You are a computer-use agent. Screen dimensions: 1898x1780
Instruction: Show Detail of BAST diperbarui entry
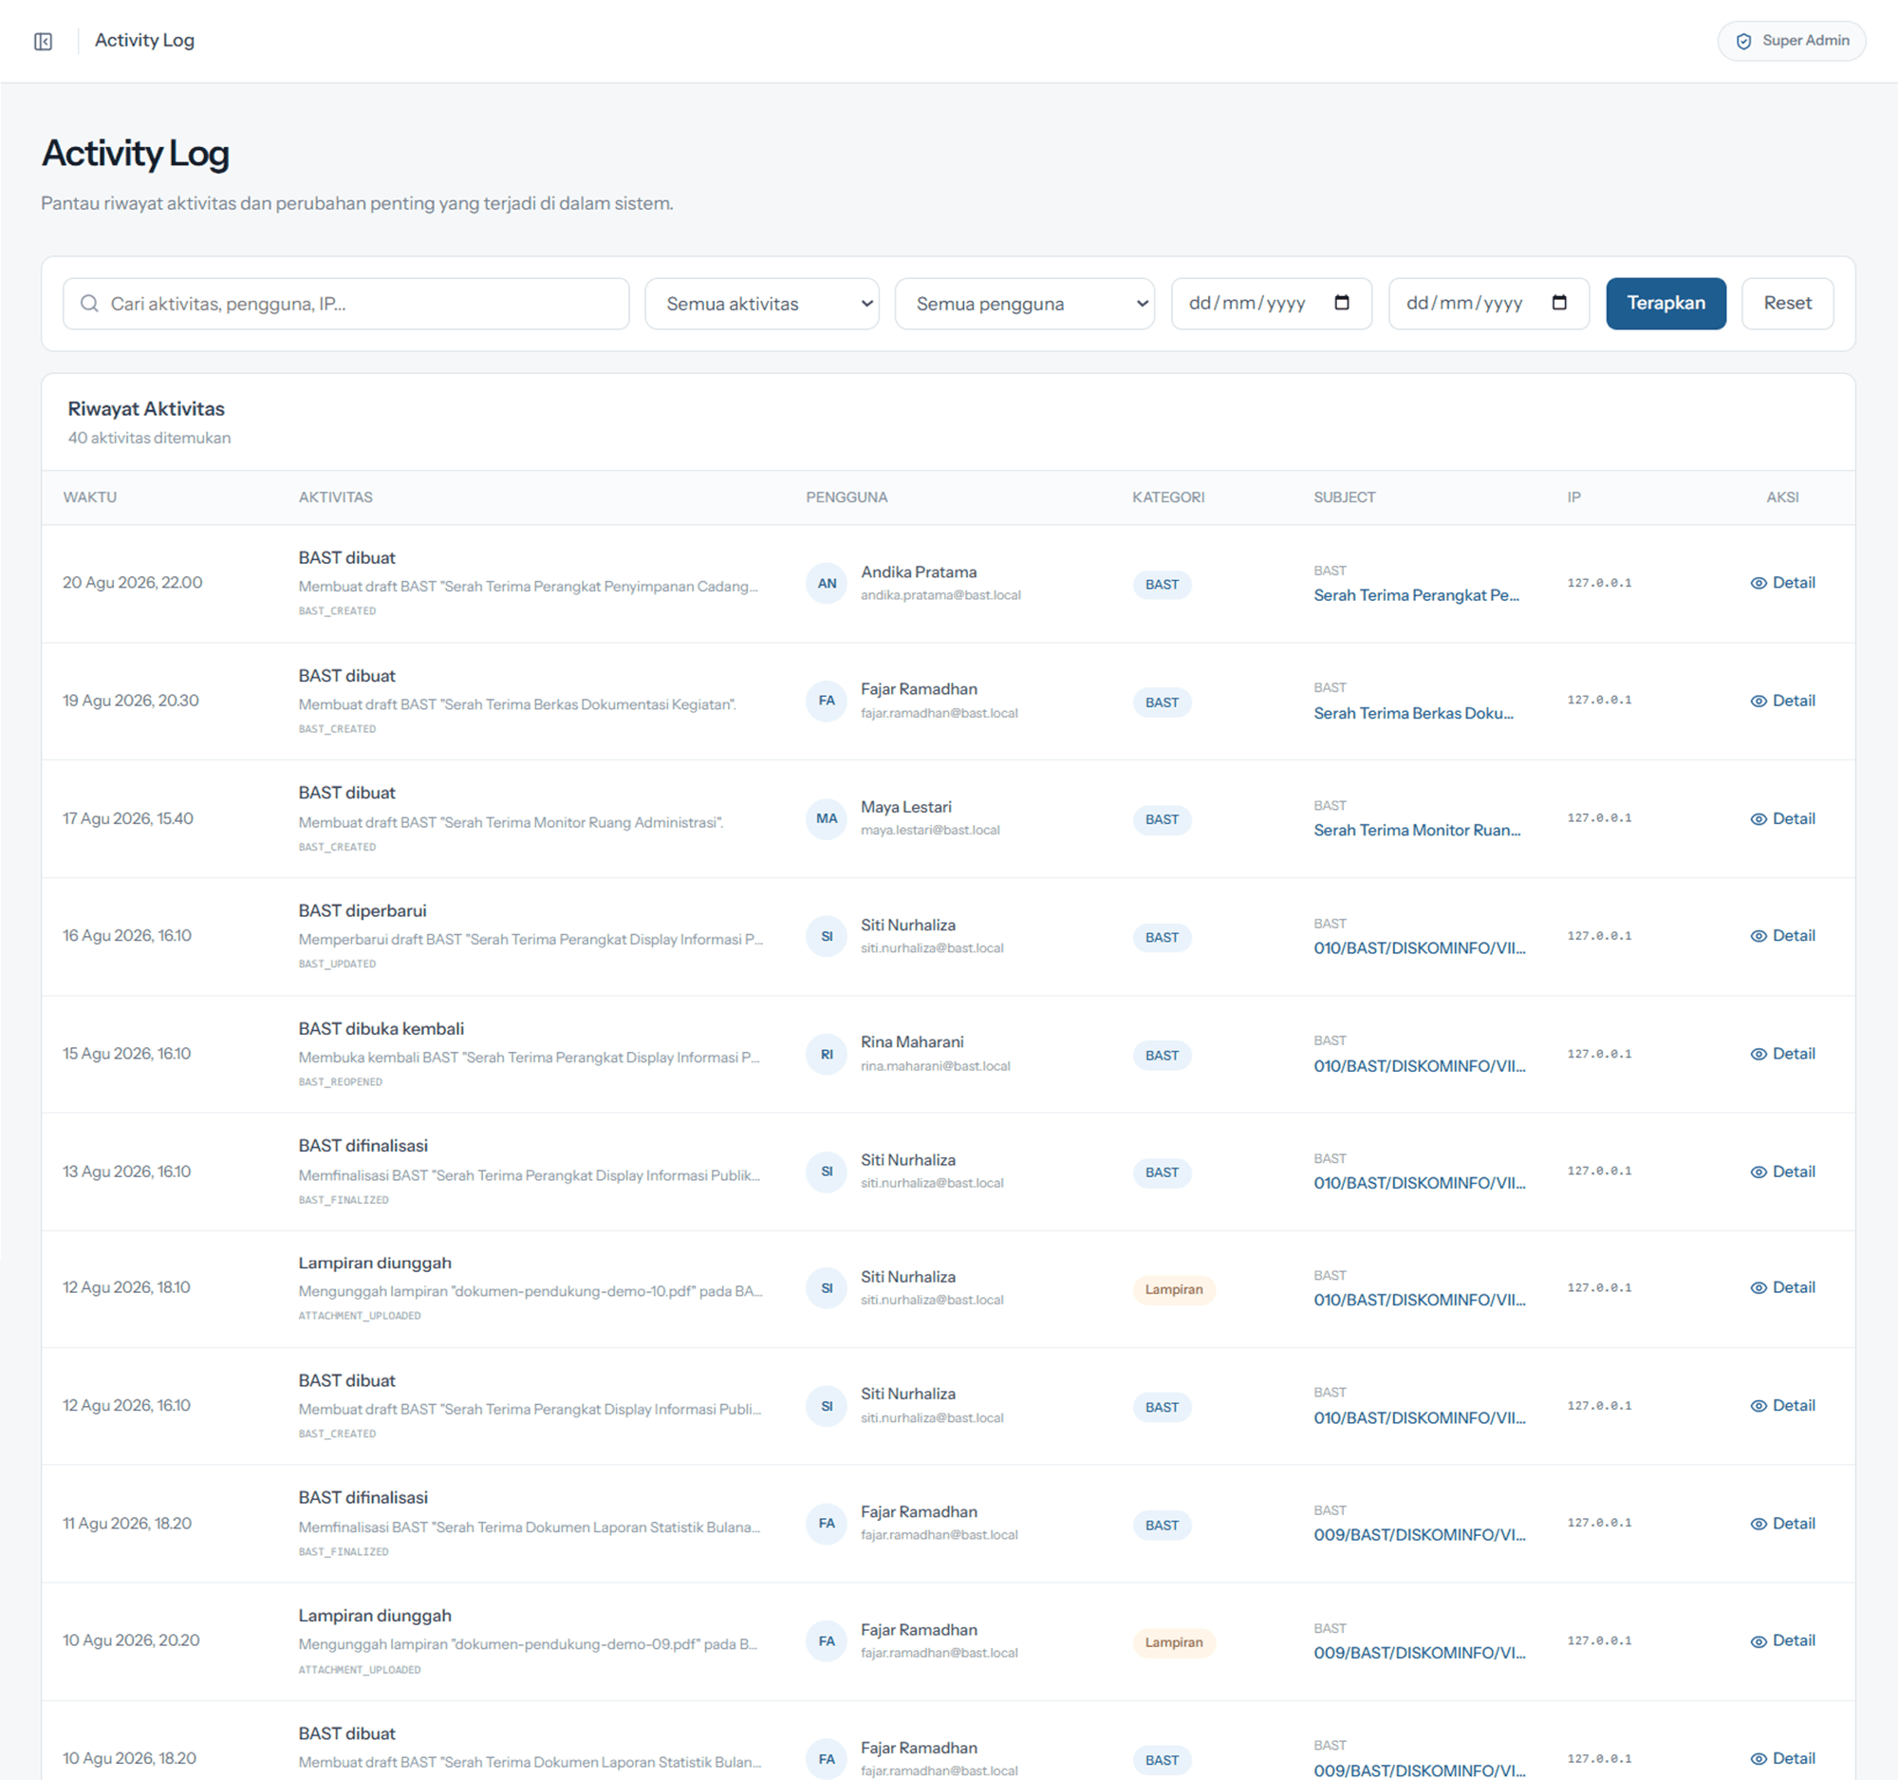(x=1782, y=936)
